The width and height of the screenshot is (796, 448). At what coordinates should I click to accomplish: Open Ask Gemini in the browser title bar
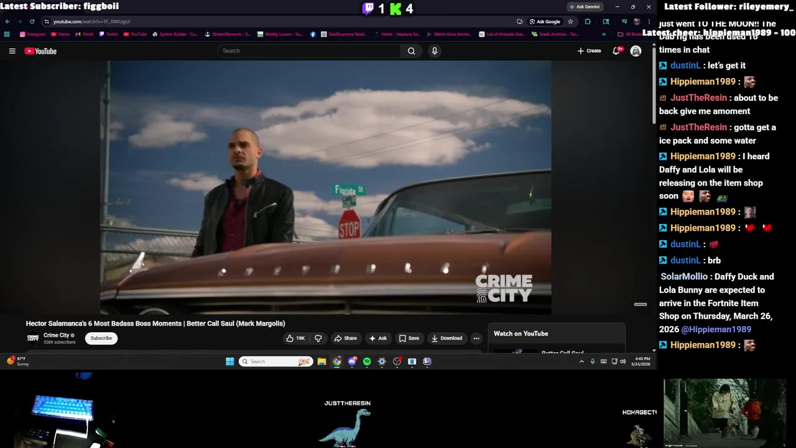point(585,7)
